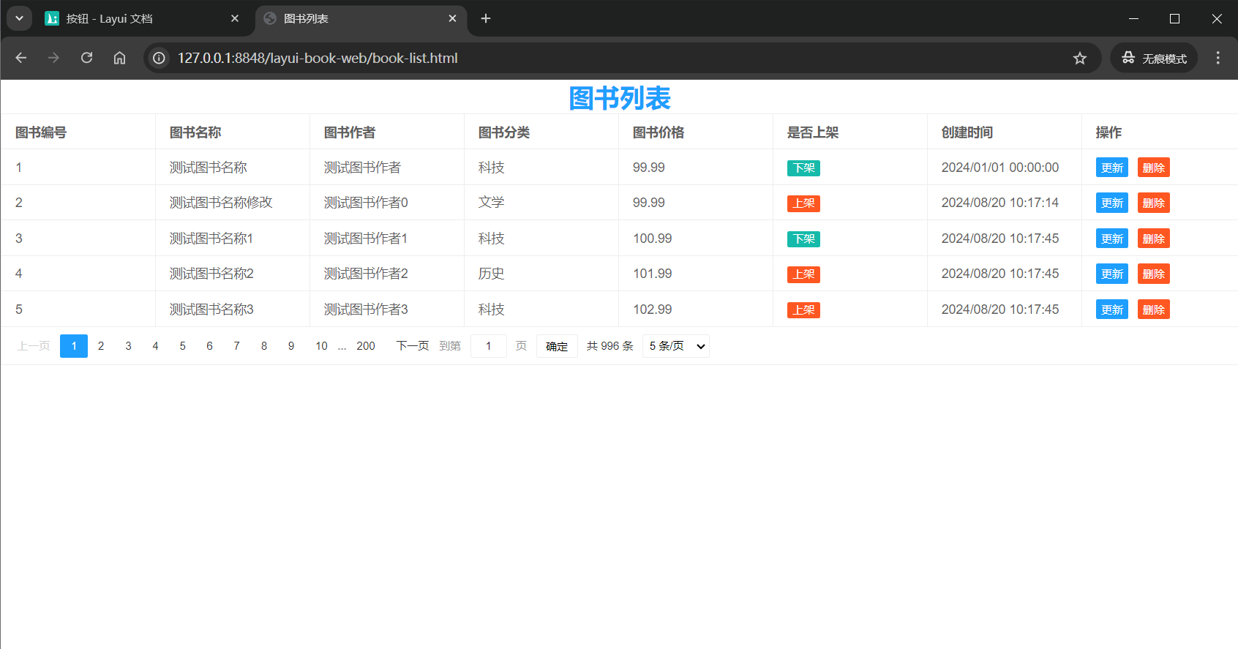Bookmark this page with the star icon

[1080, 58]
